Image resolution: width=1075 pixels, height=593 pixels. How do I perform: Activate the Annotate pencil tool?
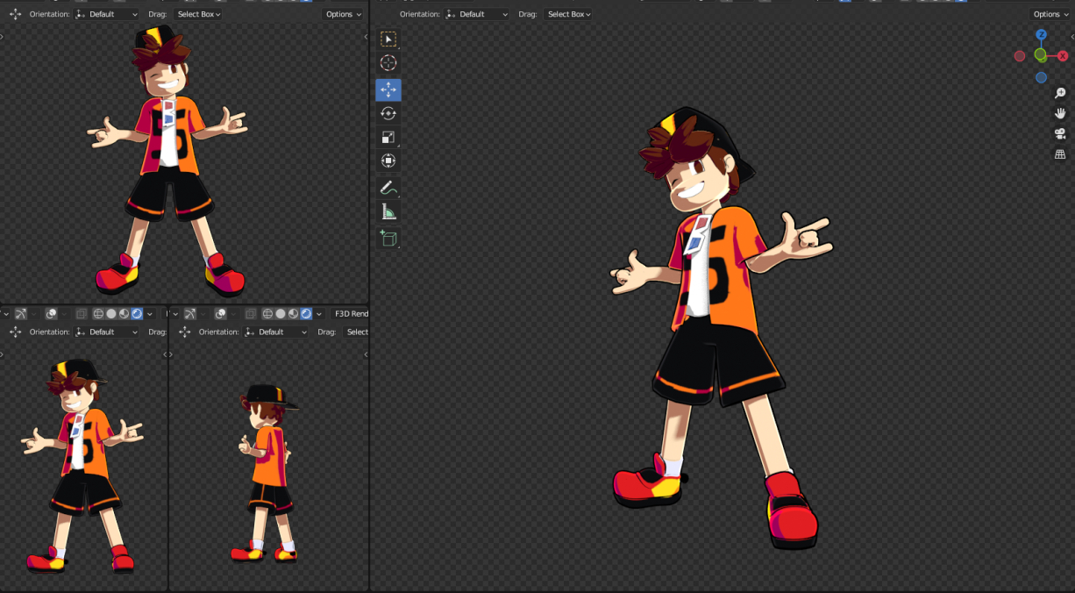click(x=388, y=188)
